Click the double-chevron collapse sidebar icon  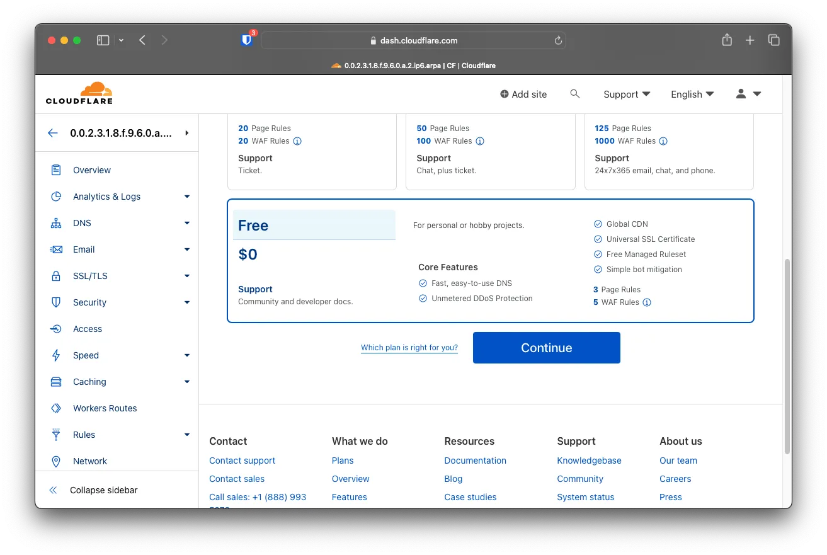click(53, 490)
